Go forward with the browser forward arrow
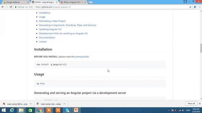Screen dimensions: 202x113 pos(7,7)
